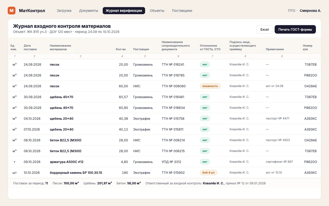Click the сертификат № 887 note
Screen dimensions: 329x206
(279, 162)
